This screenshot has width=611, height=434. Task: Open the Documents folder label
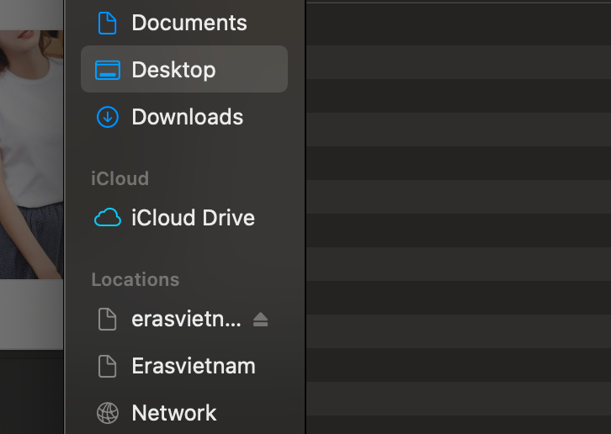pos(189,23)
